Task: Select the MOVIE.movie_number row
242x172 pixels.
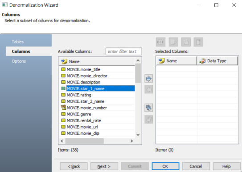Action: point(97,108)
